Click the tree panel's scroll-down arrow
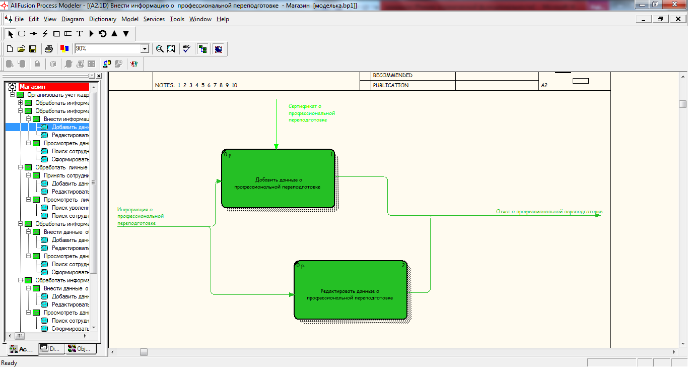Screen dimensions: 688x367 93,328
